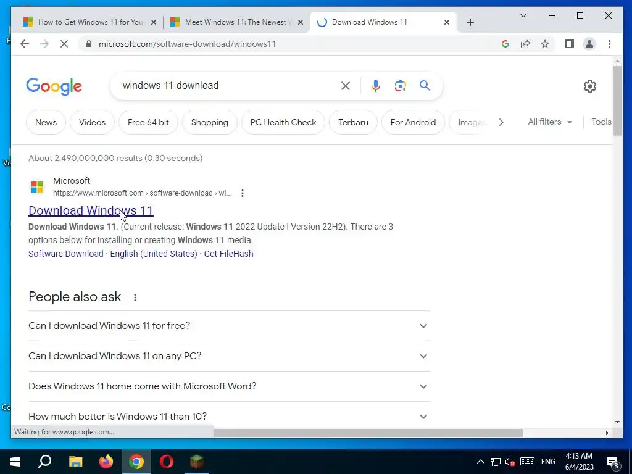Screen dimensions: 632x474
Task: Click the address bar URL
Action: pyautogui.click(x=188, y=44)
